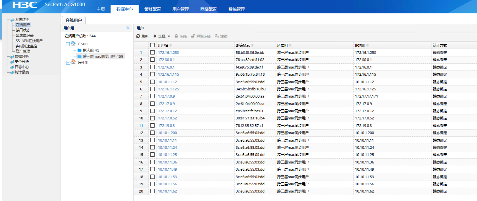Check the box for user 172.30.0.1
The image size is (477, 201).
click(x=152, y=60)
